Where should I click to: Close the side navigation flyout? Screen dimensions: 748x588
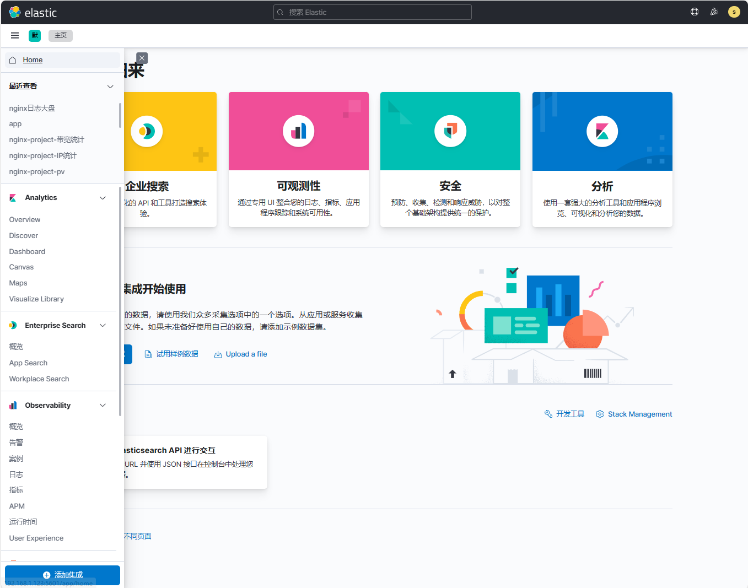(142, 58)
